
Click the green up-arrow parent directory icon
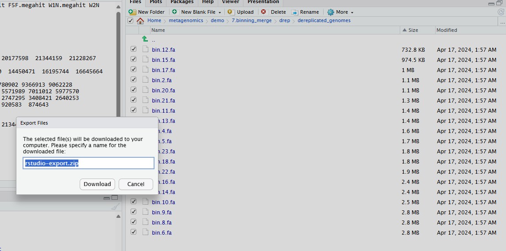tap(145, 39)
